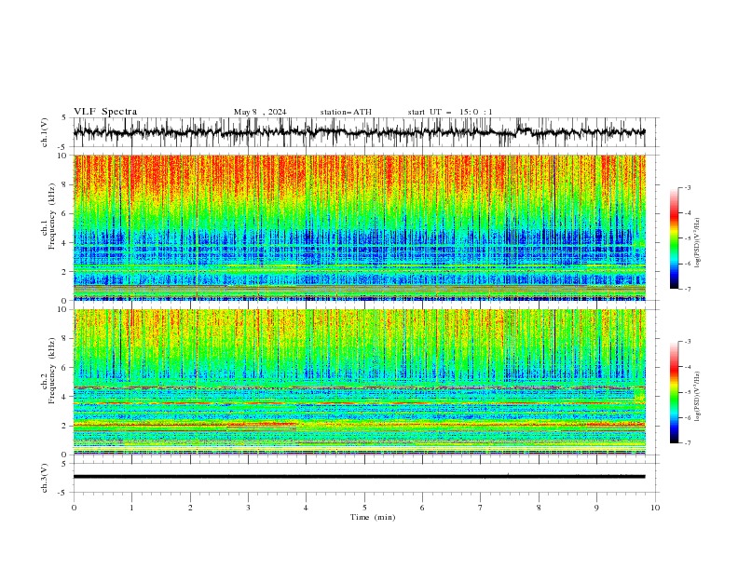Click the ch.1 voltage waveform trace
The height and width of the screenshot is (570, 738).
[x=359, y=132]
